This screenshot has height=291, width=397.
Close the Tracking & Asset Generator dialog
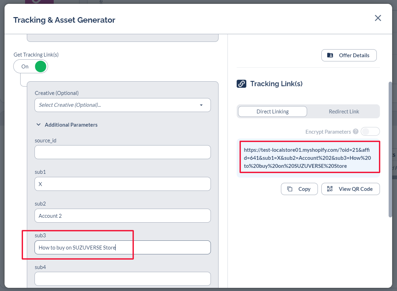click(x=378, y=18)
